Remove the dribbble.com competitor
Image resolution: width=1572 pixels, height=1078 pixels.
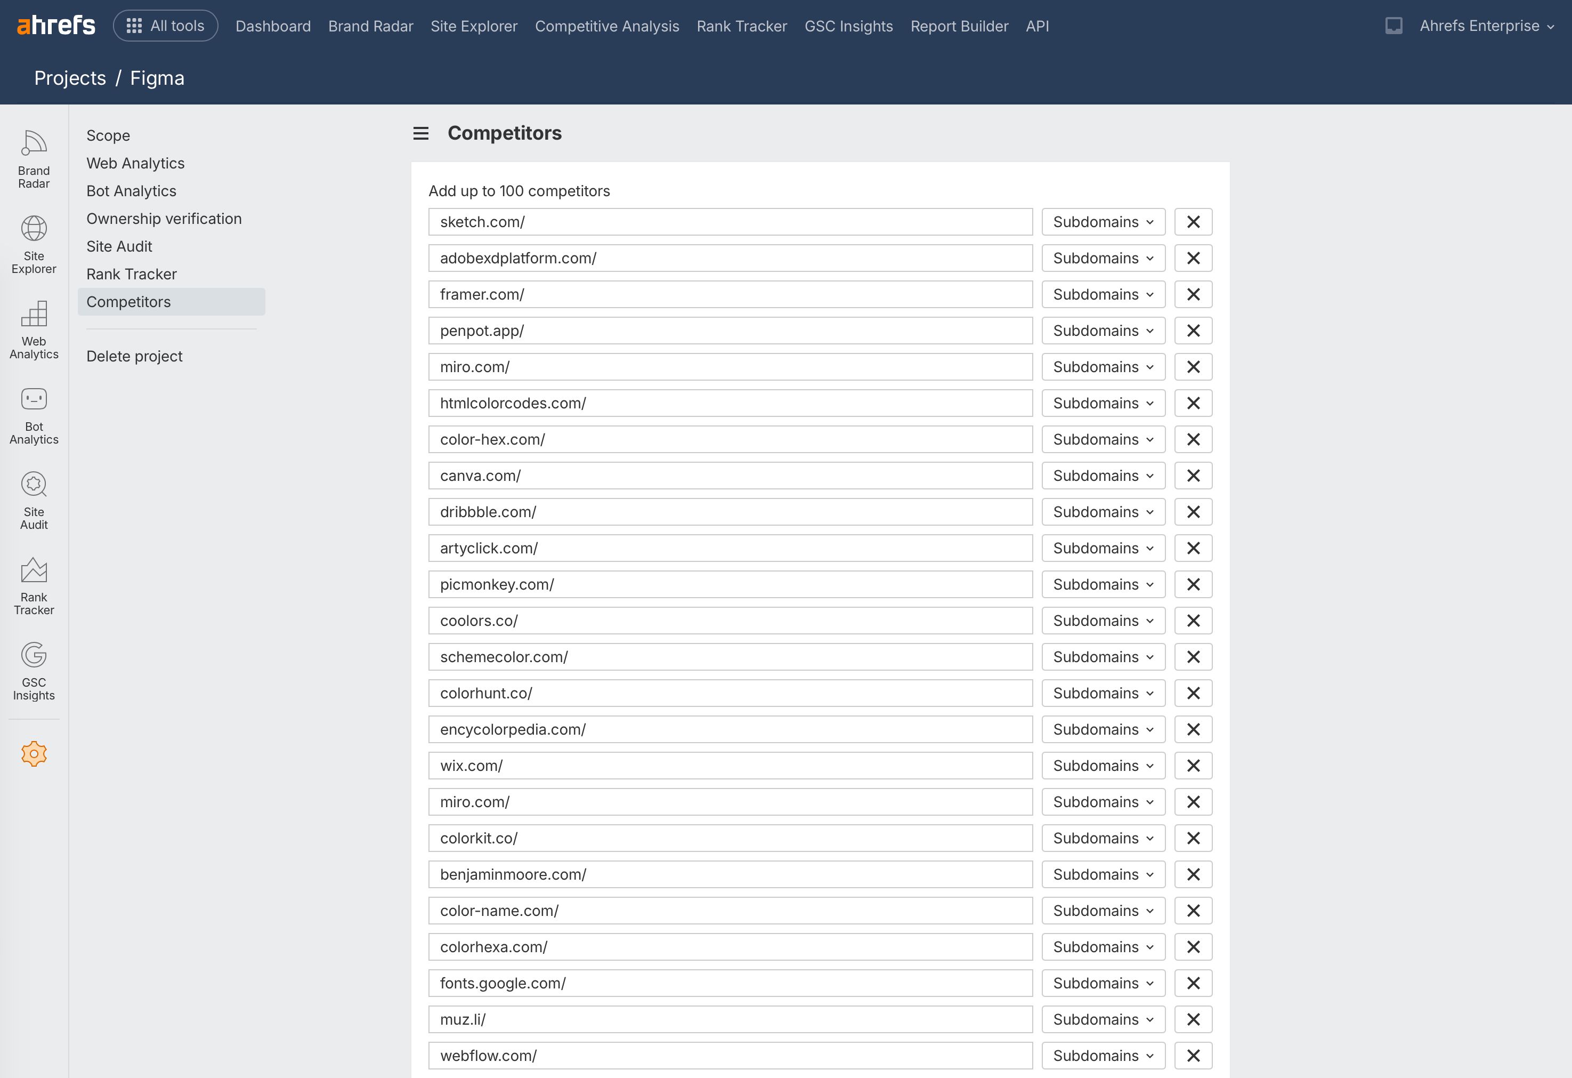(1193, 512)
